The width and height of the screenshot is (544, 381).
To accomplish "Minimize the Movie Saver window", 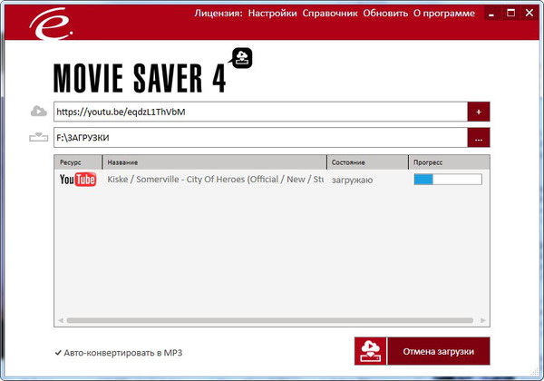I will point(491,14).
